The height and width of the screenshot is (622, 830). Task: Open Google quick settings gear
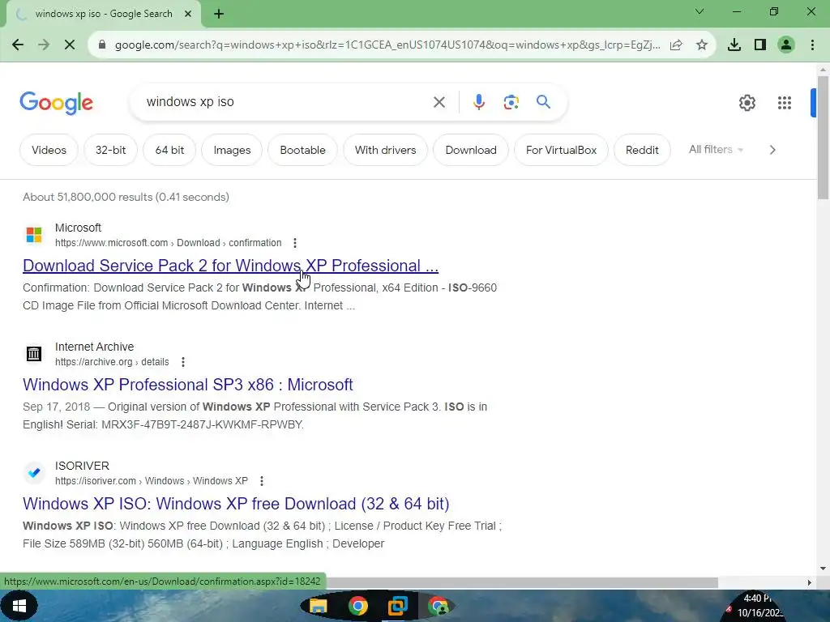click(x=747, y=103)
